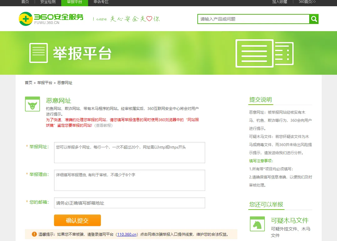
Task: Click the 填写注意事项 text
Action: (261, 161)
